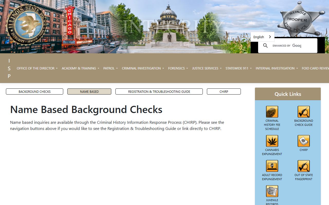Click the Name Based Background Checks heading
This screenshot has width=329, height=205.
[86, 109]
